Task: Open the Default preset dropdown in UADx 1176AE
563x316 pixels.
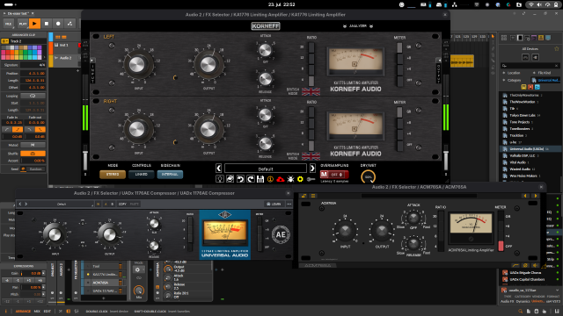Action: 62,204
